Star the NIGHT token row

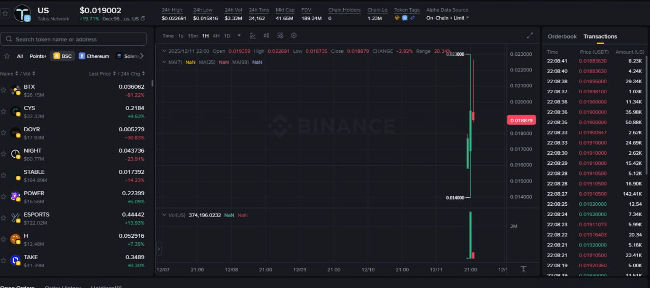point(4,154)
